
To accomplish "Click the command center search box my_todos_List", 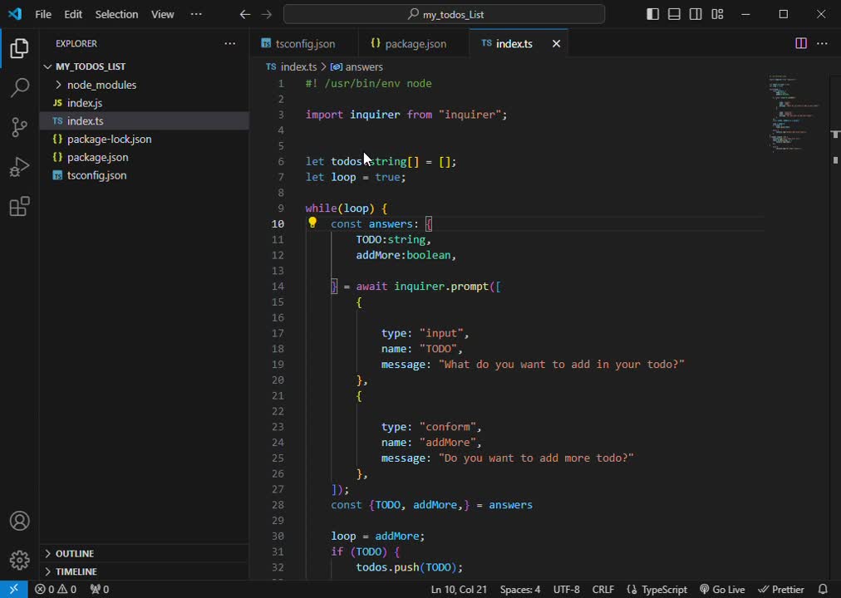I will pos(444,14).
